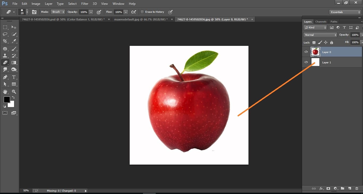Select the Gradient tool
Image resolution: width=363 pixels, height=194 pixels.
click(14, 63)
